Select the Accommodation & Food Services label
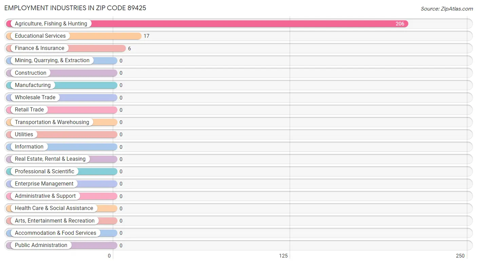The width and height of the screenshot is (477, 264). tap(56, 233)
